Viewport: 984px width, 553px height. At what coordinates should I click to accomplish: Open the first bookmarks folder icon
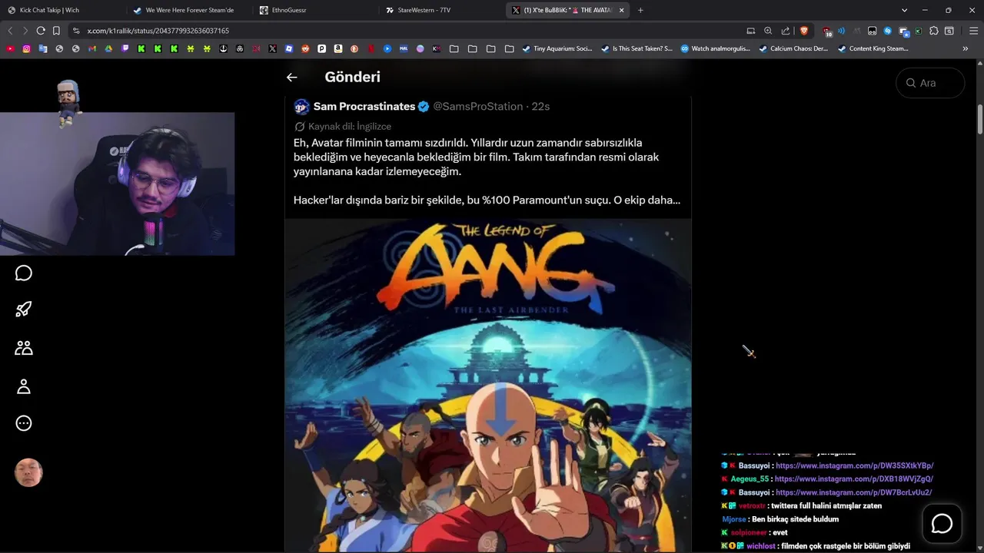(x=454, y=48)
